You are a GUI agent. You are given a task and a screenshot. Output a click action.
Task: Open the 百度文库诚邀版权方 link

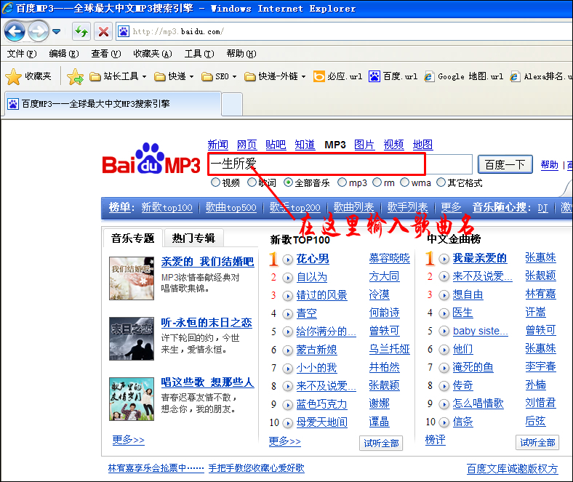click(x=513, y=468)
